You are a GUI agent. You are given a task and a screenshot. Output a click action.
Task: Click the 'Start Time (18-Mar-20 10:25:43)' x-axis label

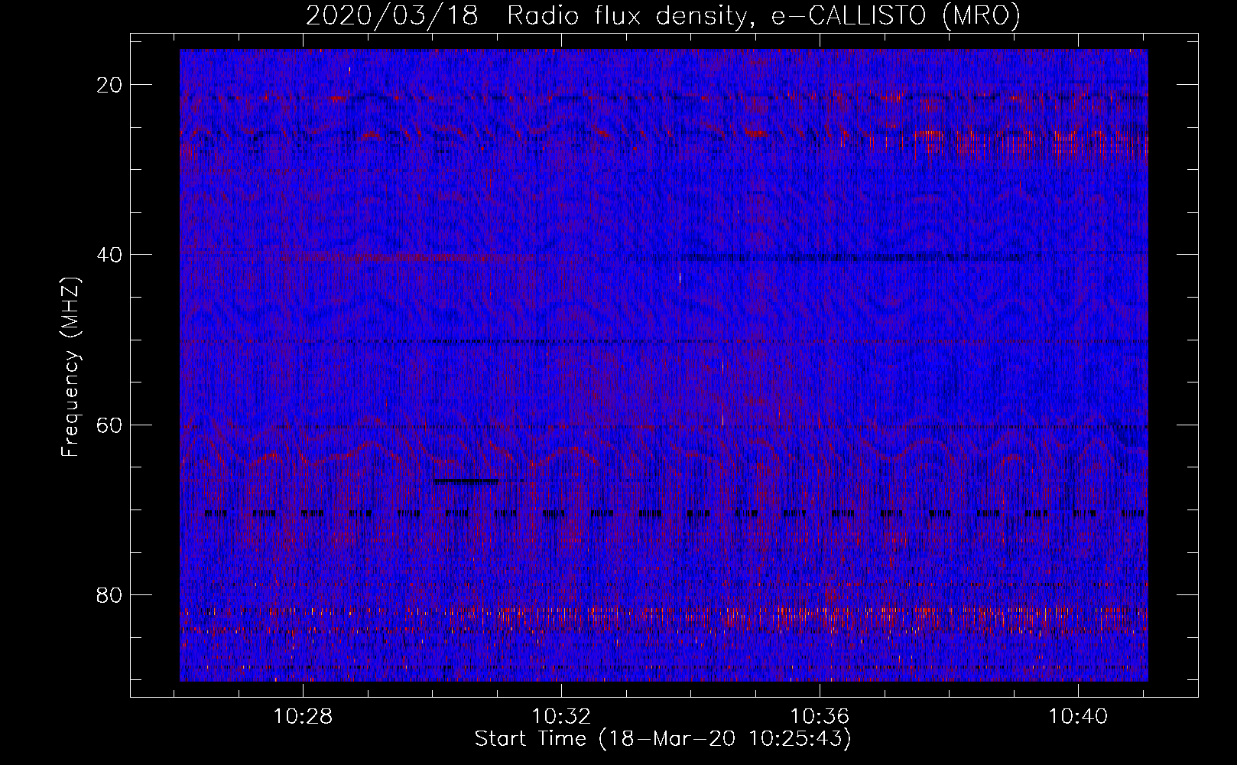[663, 739]
